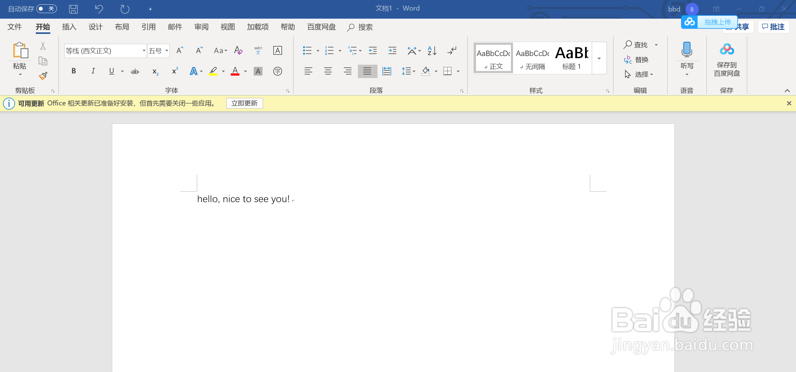The height and width of the screenshot is (372, 796).
Task: Activate the Format Painter brush
Action: 43,76
